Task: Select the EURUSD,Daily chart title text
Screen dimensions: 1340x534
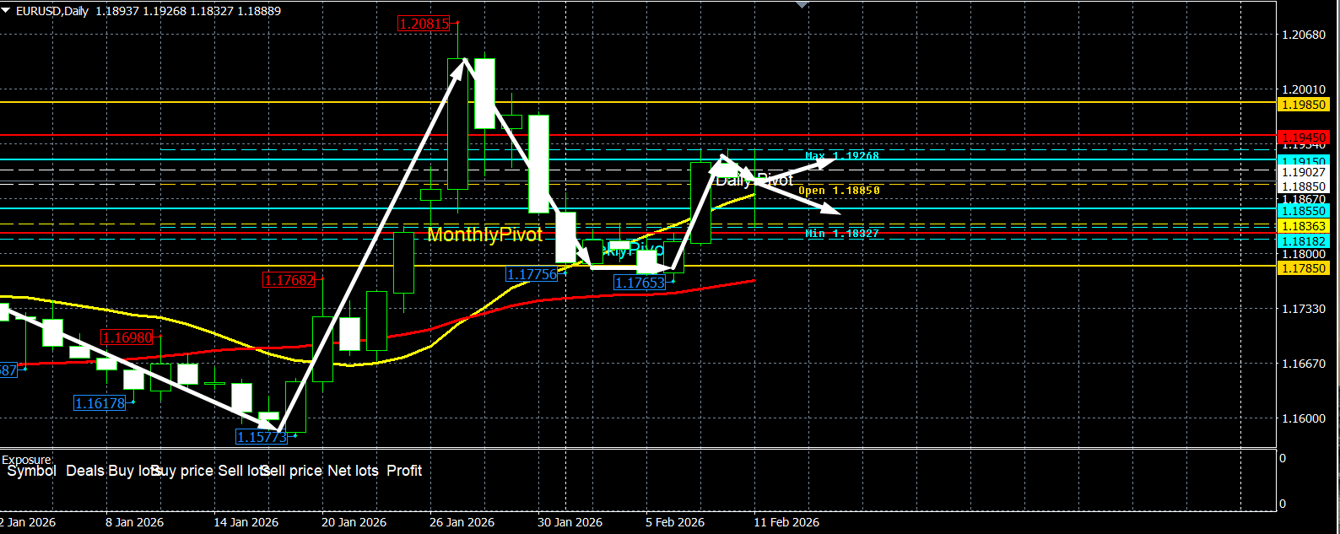Action: (52, 11)
